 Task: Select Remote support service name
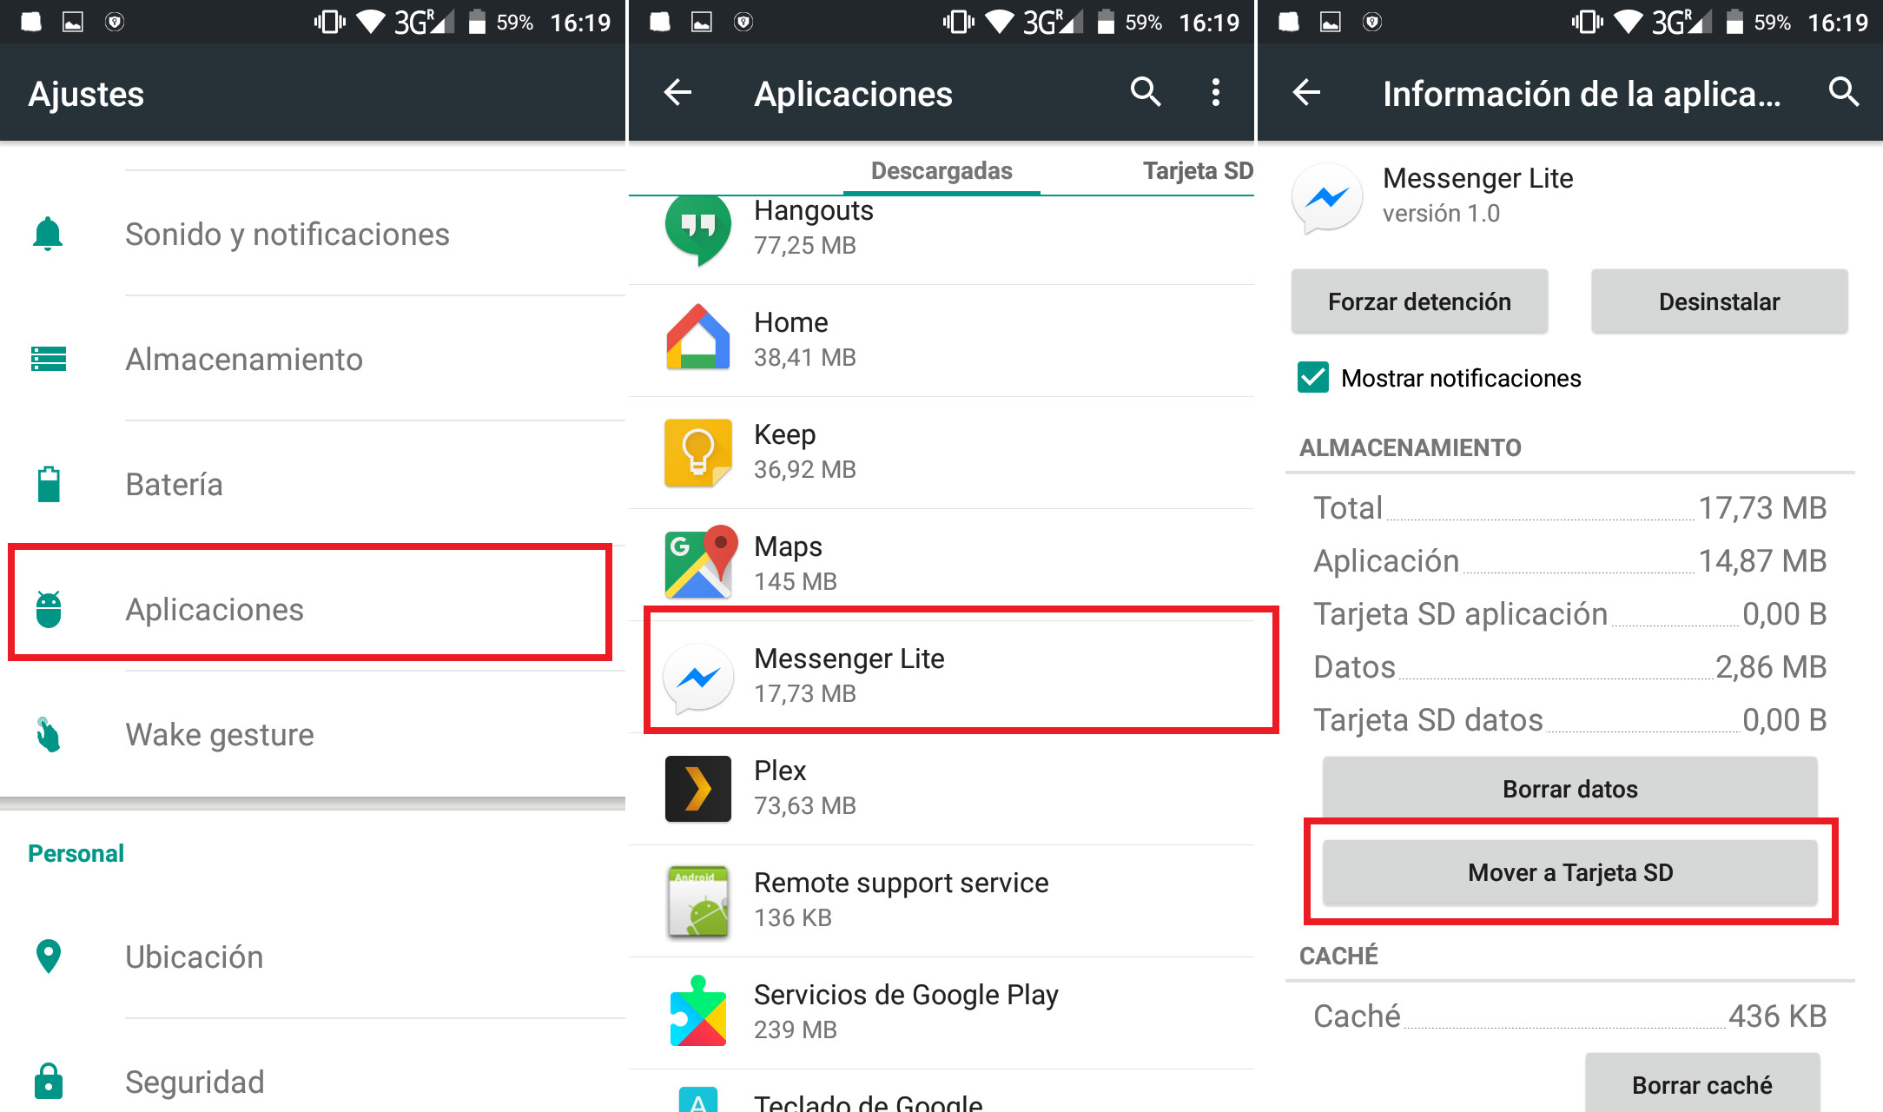pos(902,883)
